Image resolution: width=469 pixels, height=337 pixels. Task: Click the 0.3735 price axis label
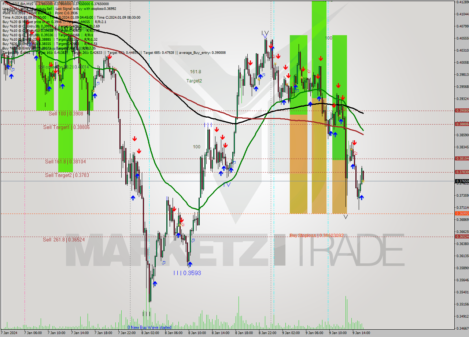pyautogui.click(x=462, y=195)
